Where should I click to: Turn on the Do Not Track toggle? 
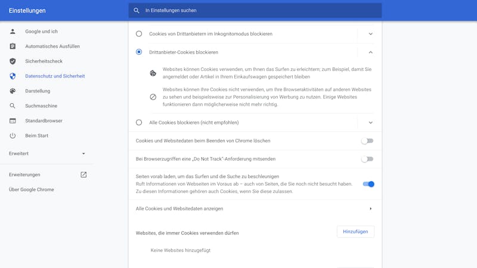point(367,159)
